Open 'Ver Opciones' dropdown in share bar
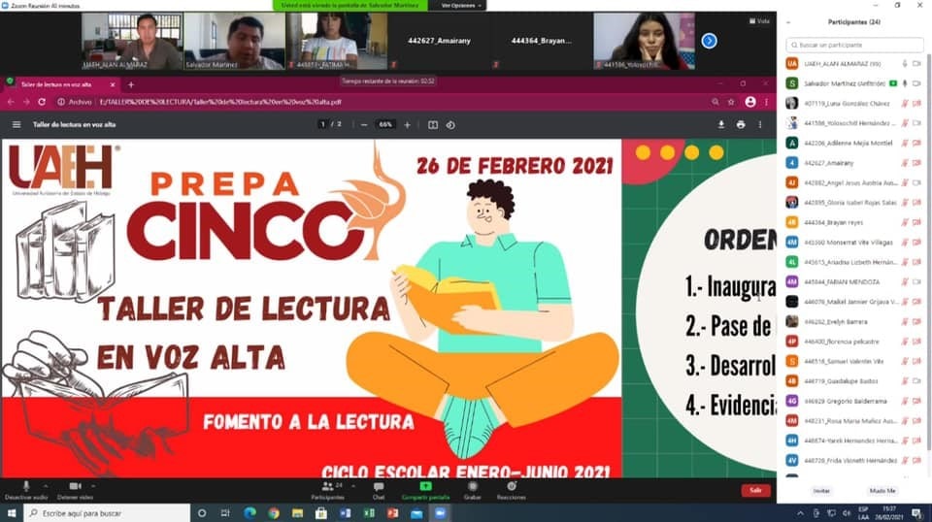The width and height of the screenshot is (932, 522). click(462, 6)
